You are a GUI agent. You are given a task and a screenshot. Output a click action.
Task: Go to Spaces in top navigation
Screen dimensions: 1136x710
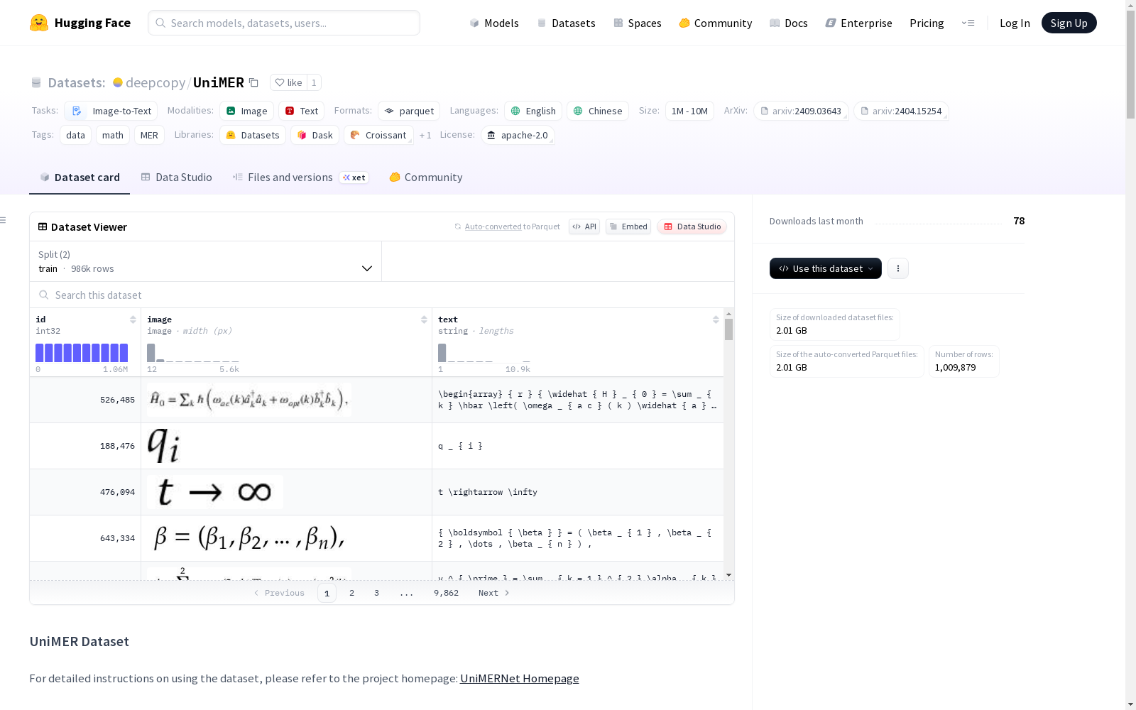coord(637,23)
